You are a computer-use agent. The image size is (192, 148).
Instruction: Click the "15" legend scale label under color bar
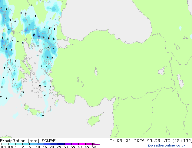[45, 147]
